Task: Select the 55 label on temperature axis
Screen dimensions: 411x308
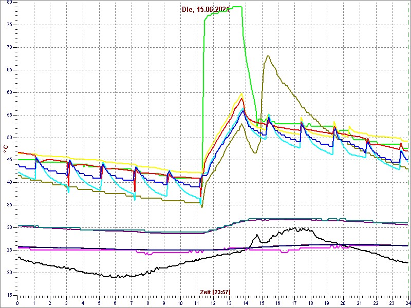Action: [9, 115]
